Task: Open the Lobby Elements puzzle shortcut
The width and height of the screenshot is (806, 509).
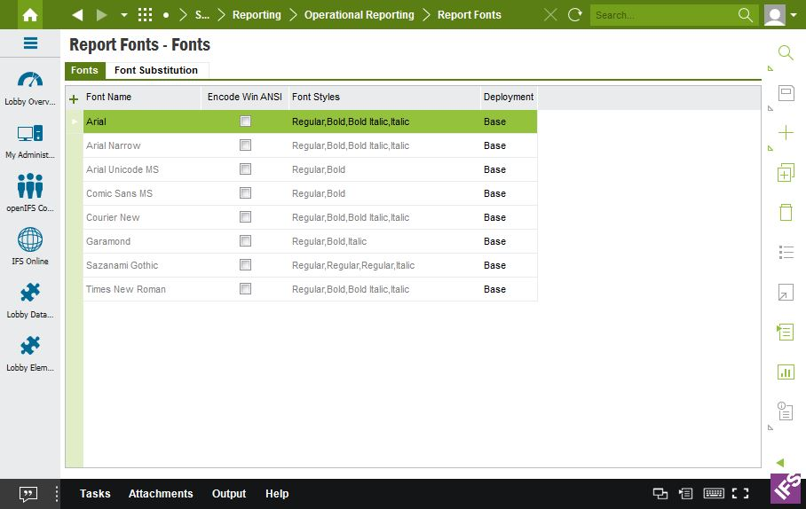Action: pos(30,353)
